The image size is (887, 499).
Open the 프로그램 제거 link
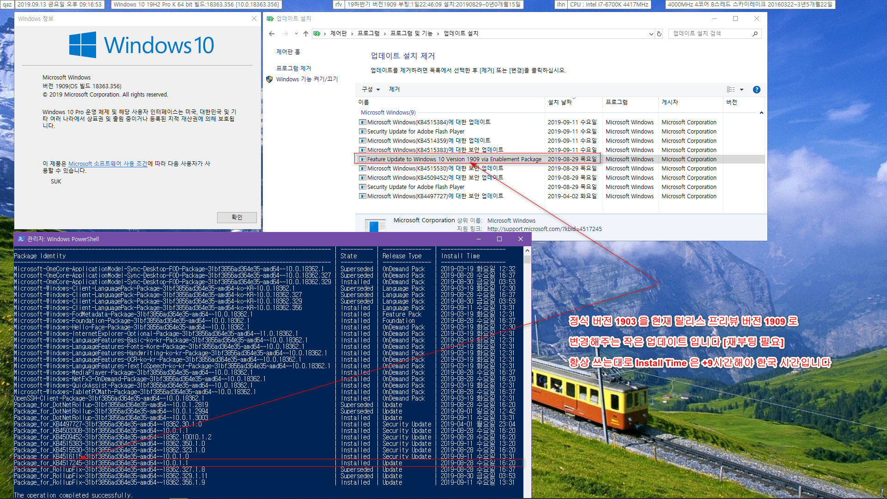click(293, 68)
